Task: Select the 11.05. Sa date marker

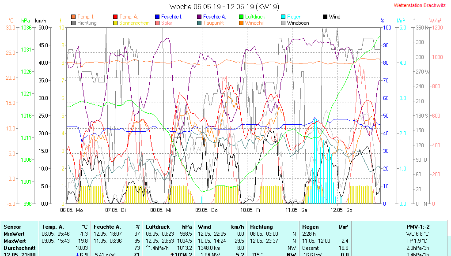Action: pyautogui.click(x=296, y=210)
